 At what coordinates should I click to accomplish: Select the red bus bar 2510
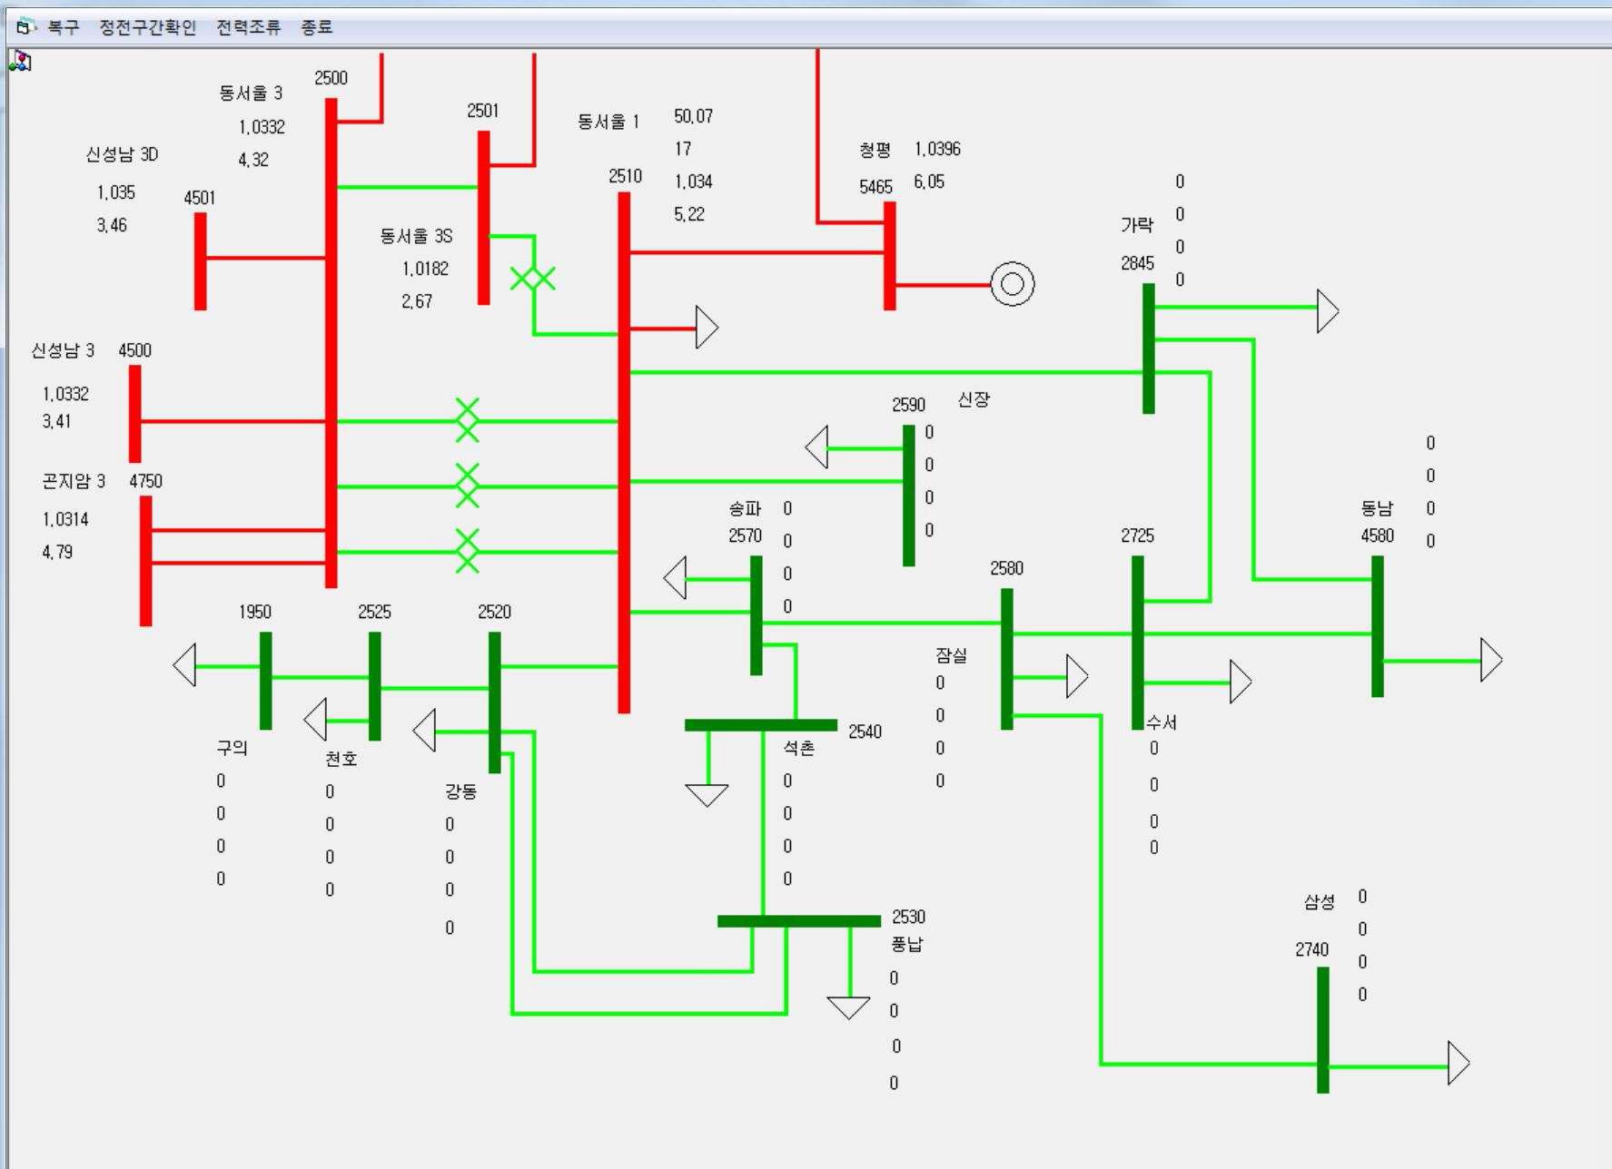[x=624, y=453]
